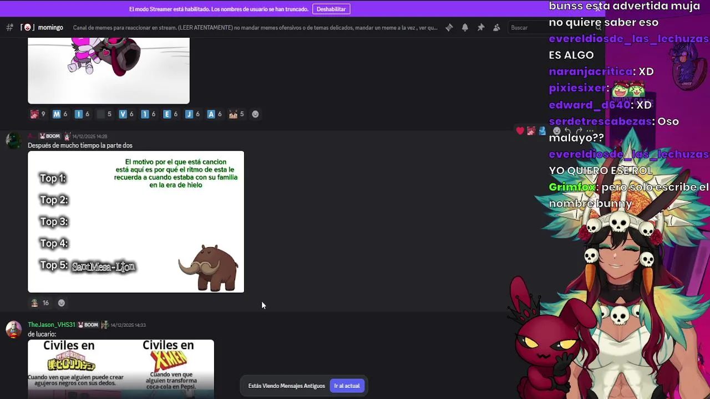This screenshot has height=399, width=710.
Task: Click the 14/12/2025 14:33 timestamp
Action: [x=128, y=325]
